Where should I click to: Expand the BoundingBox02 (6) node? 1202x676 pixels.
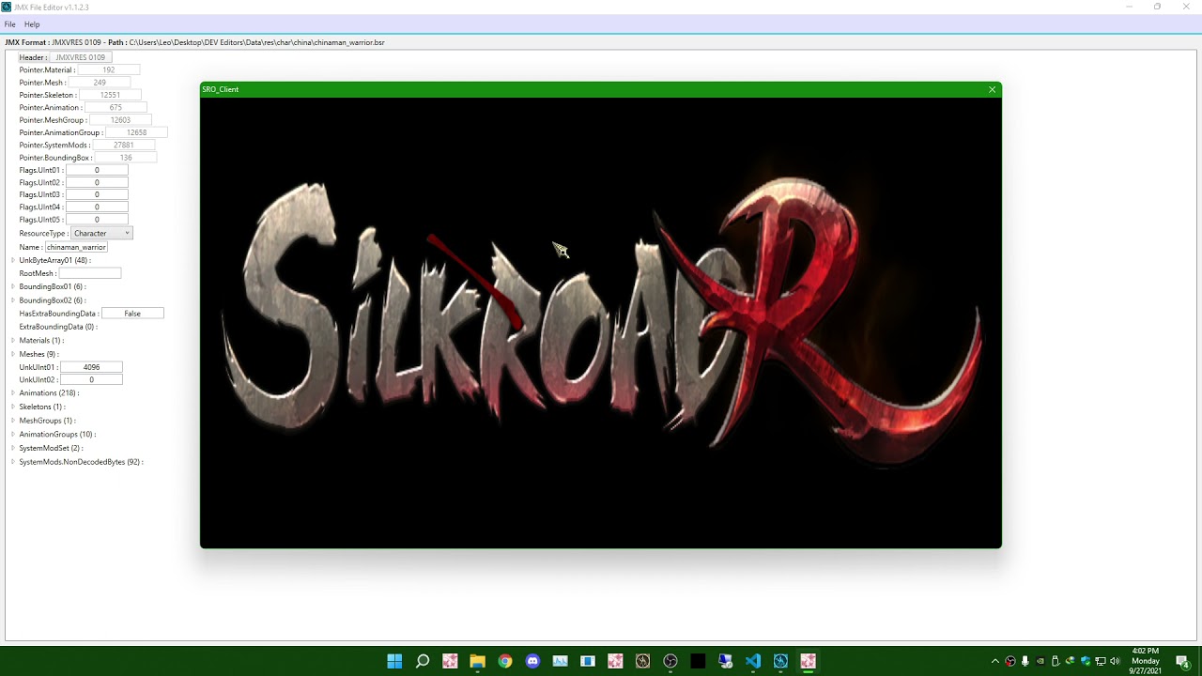13,300
